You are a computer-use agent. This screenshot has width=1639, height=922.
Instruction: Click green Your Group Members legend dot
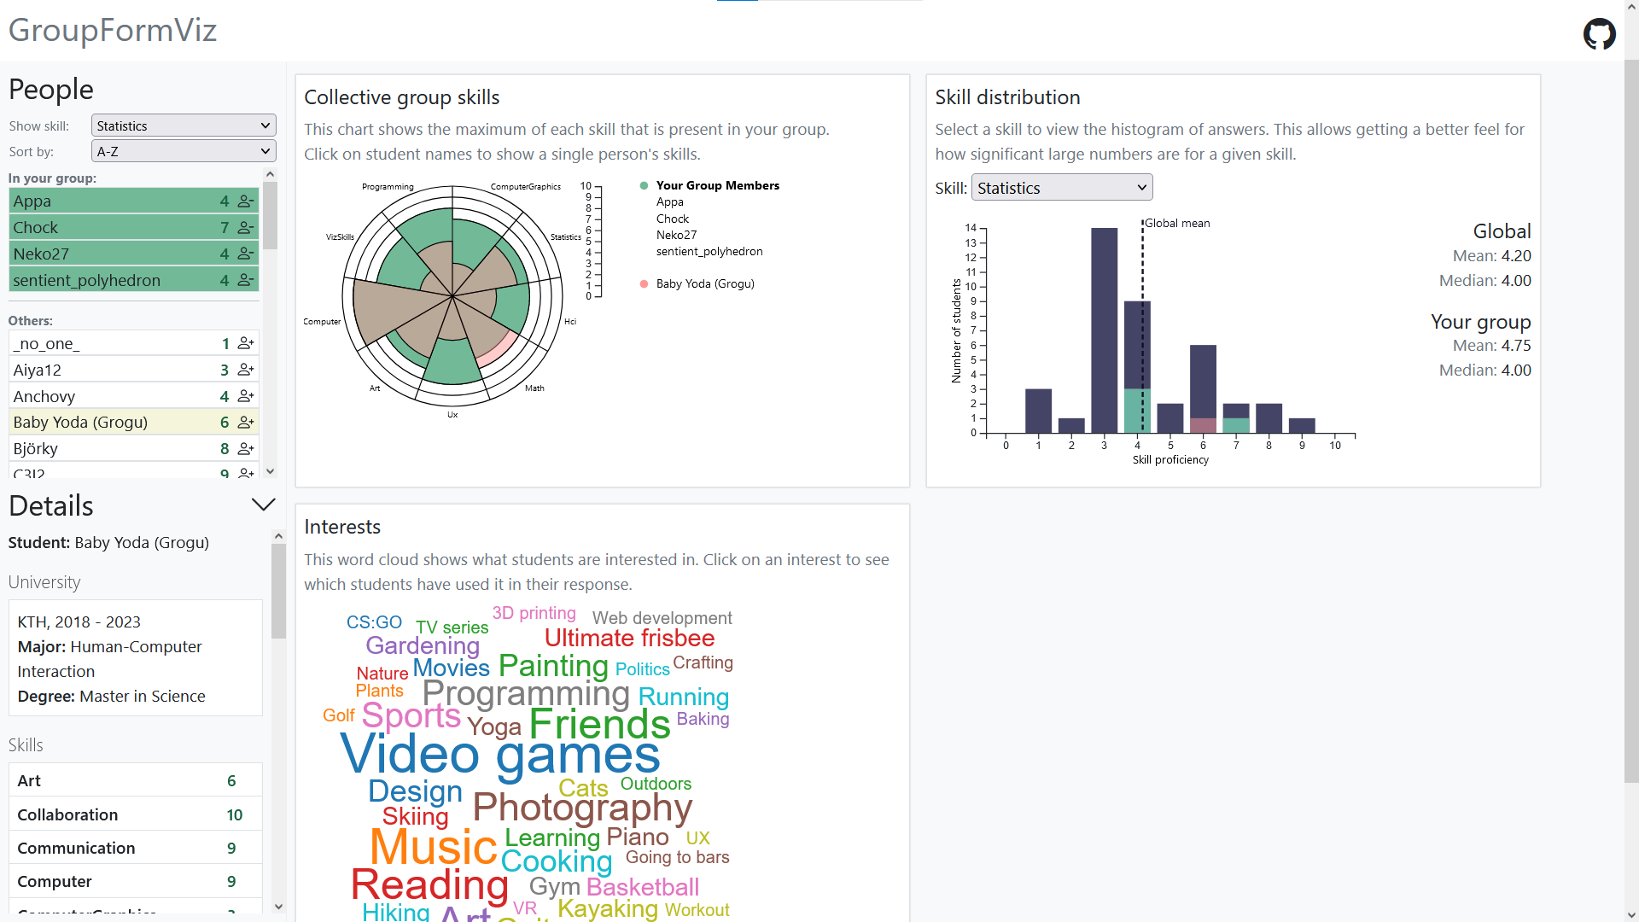[x=644, y=185]
